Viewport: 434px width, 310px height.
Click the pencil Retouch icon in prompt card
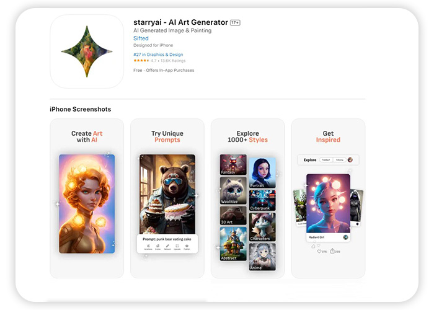tap(167, 247)
